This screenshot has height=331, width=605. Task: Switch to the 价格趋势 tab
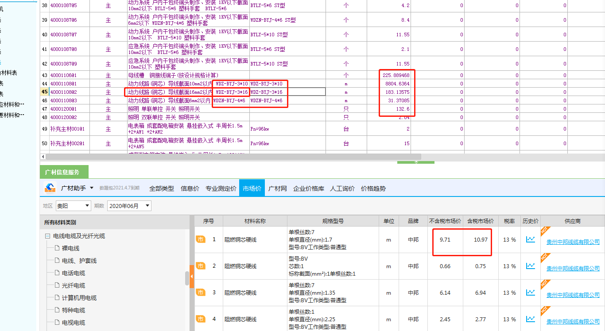click(373, 189)
